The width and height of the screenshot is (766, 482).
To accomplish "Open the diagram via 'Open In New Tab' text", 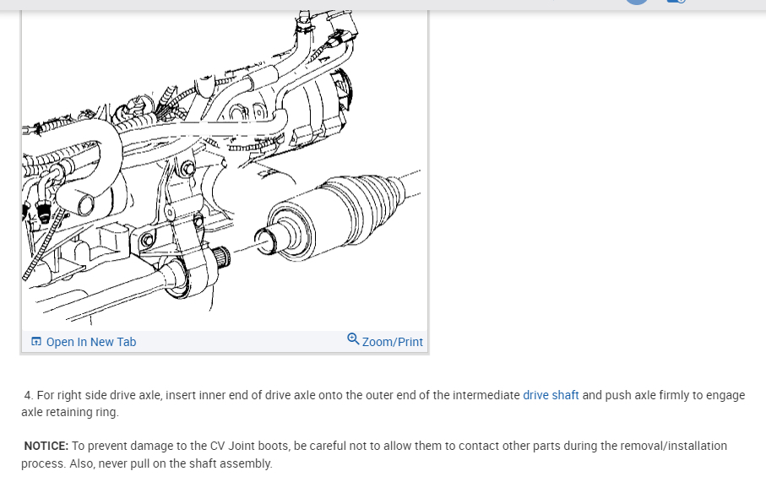I will 91,342.
